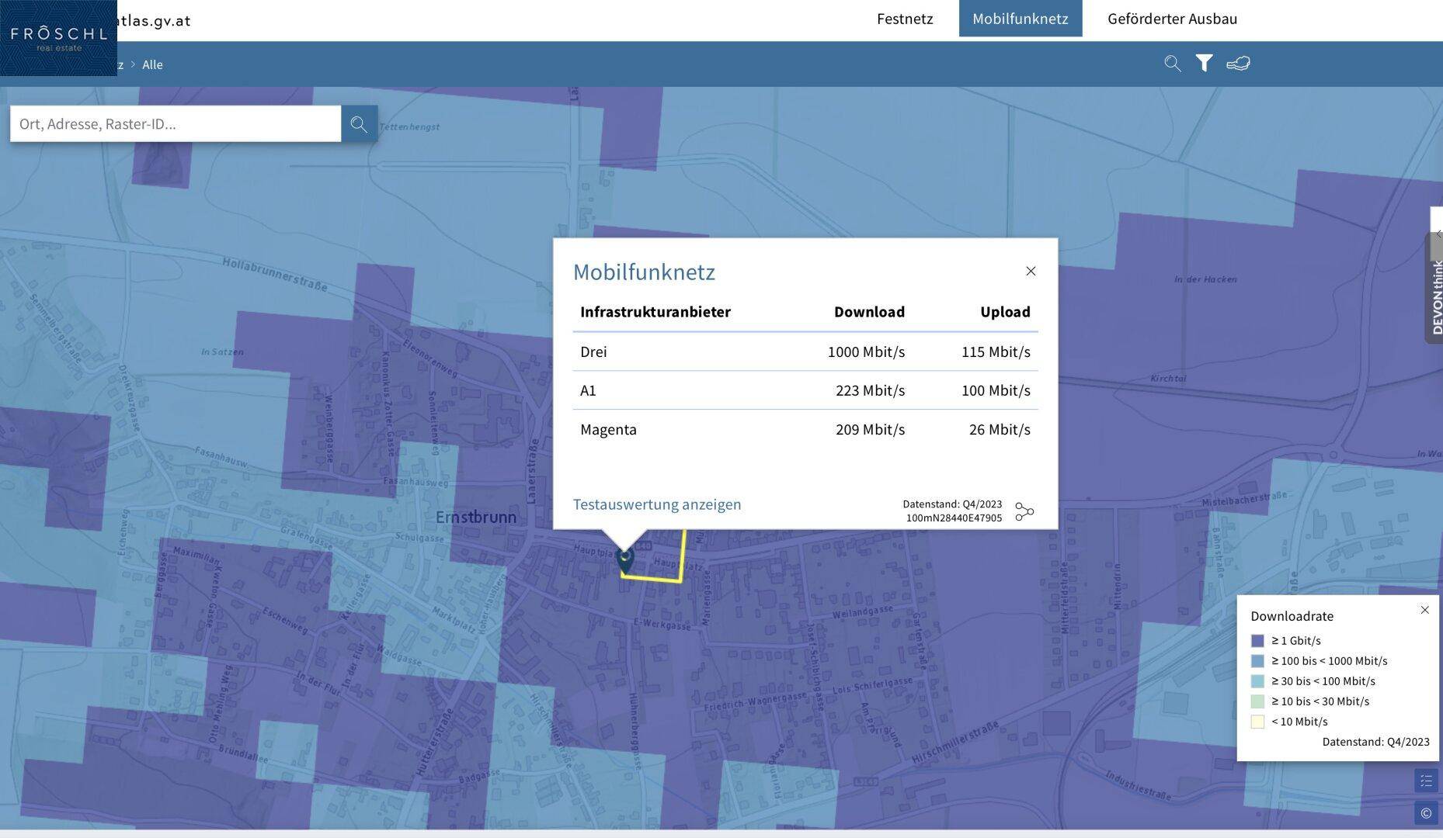Click the copyright info icon
This screenshot has height=838, width=1443.
pyautogui.click(x=1426, y=813)
